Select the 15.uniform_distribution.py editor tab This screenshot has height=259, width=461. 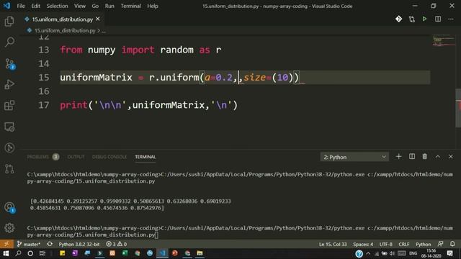(63, 19)
